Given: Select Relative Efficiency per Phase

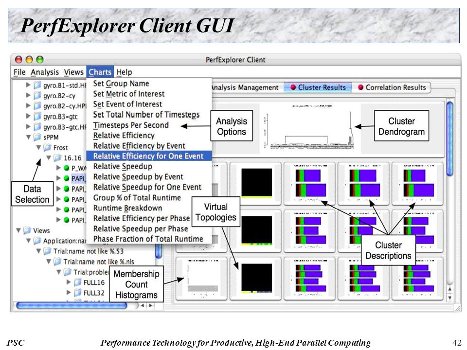Looking at the screenshot, I should (142, 219).
